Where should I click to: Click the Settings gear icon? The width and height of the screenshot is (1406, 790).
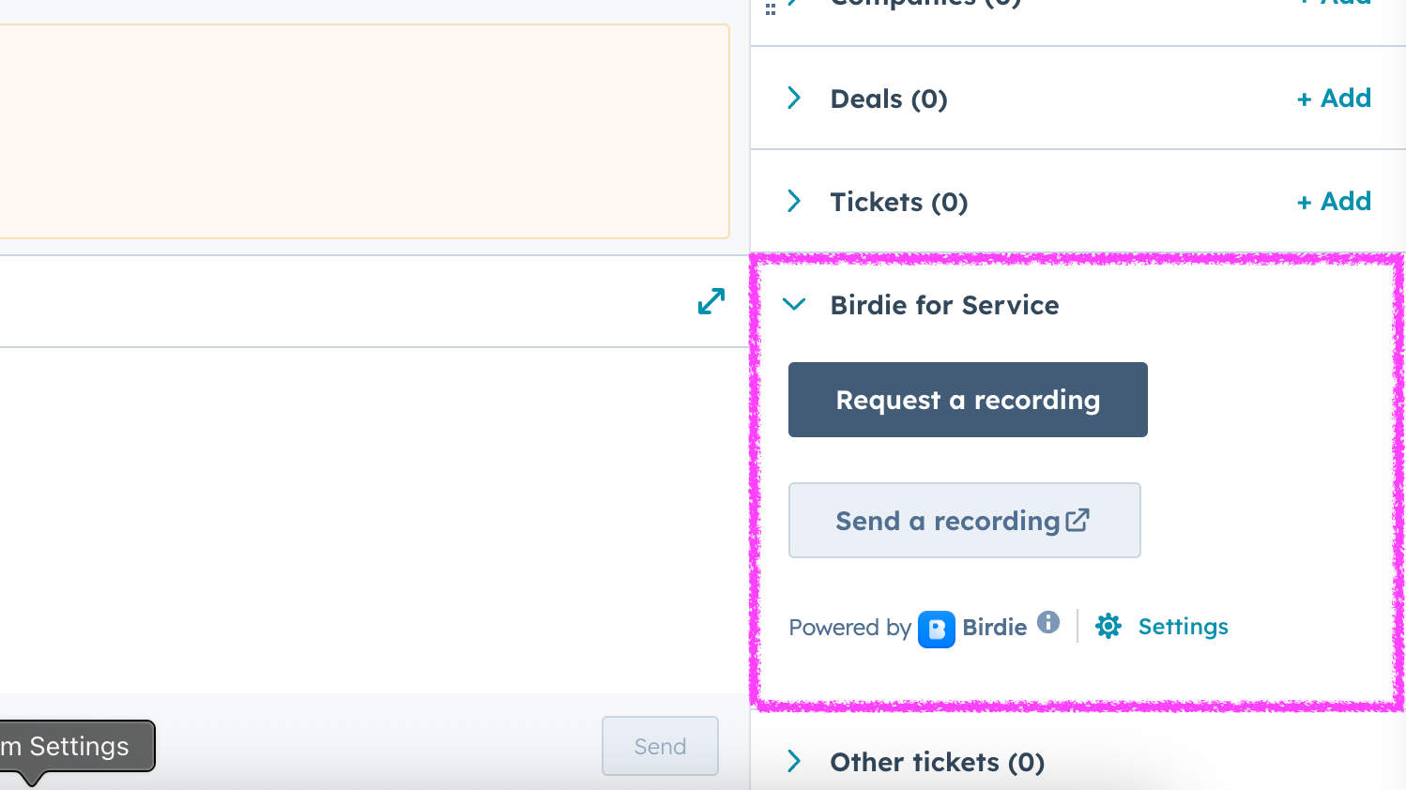[x=1108, y=626]
